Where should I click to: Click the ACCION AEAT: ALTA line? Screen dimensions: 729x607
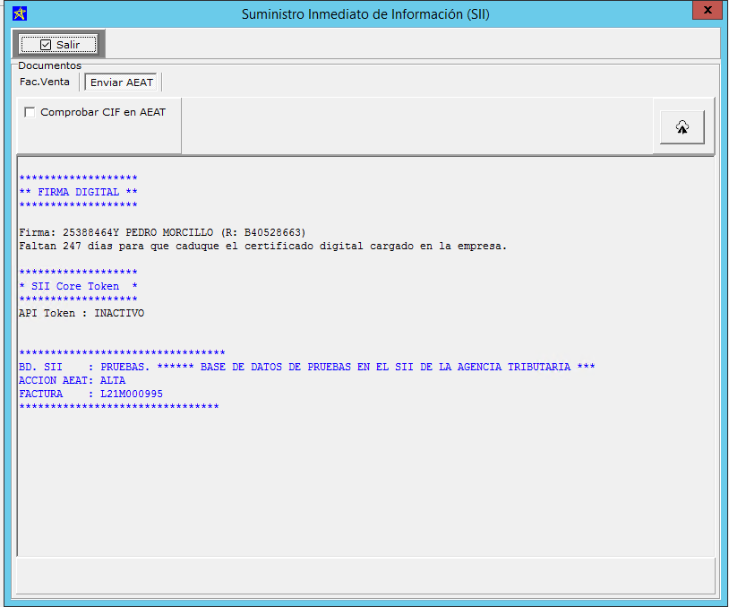coord(72,380)
